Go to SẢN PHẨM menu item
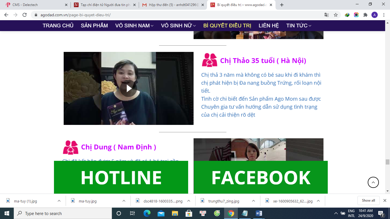This screenshot has width=390, height=219. tap(94, 26)
